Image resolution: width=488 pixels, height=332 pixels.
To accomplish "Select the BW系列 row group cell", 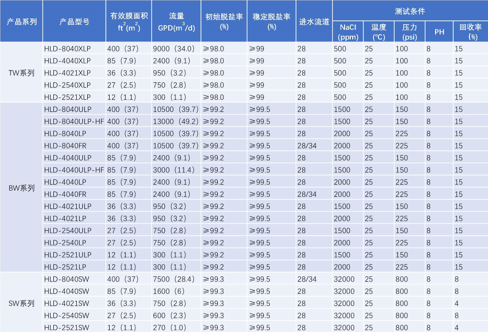I will tap(21, 188).
